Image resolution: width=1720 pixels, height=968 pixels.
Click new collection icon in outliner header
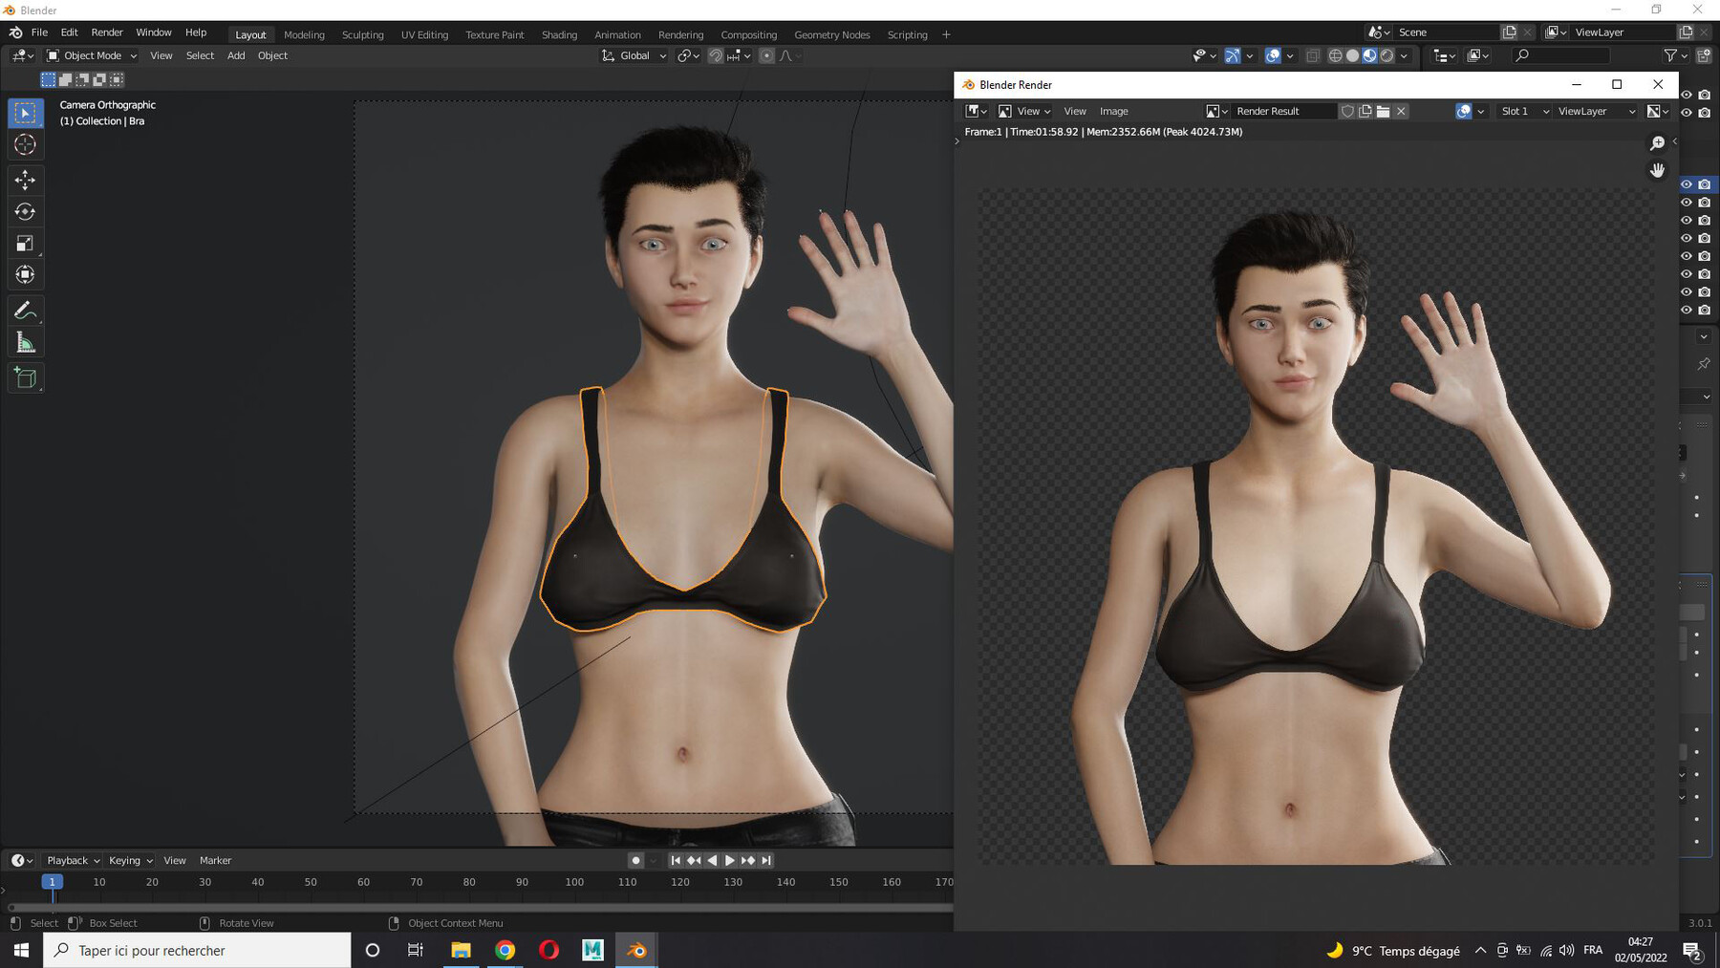1703,55
